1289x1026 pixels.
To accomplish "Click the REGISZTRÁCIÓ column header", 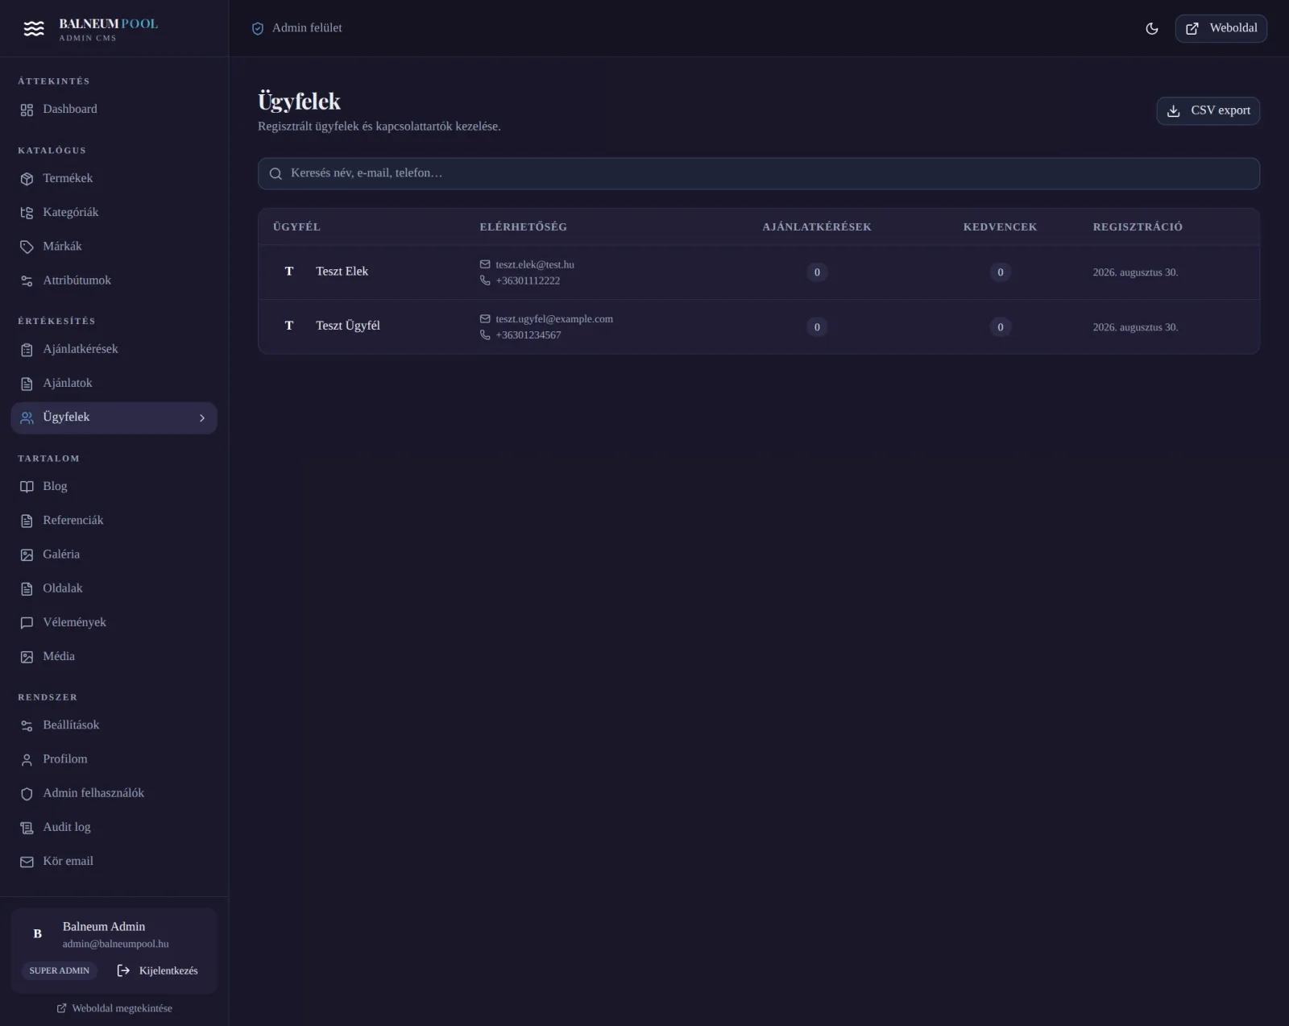I will tap(1138, 227).
